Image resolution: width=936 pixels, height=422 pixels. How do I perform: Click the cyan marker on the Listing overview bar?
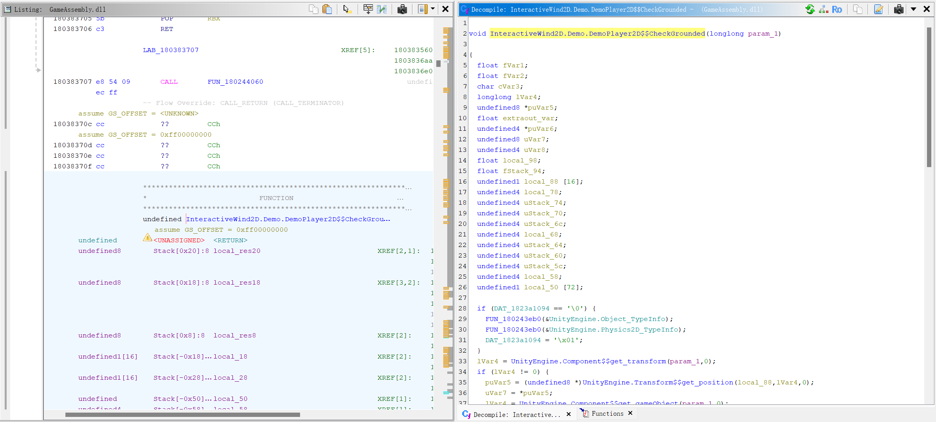coord(446,392)
